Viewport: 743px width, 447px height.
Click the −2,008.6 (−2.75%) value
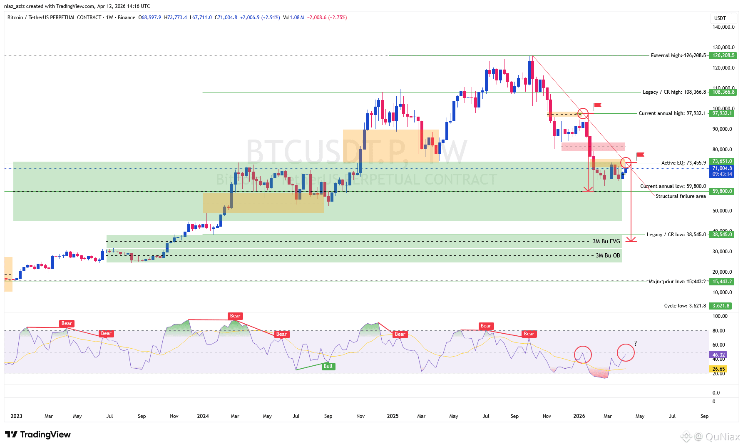[327, 17]
